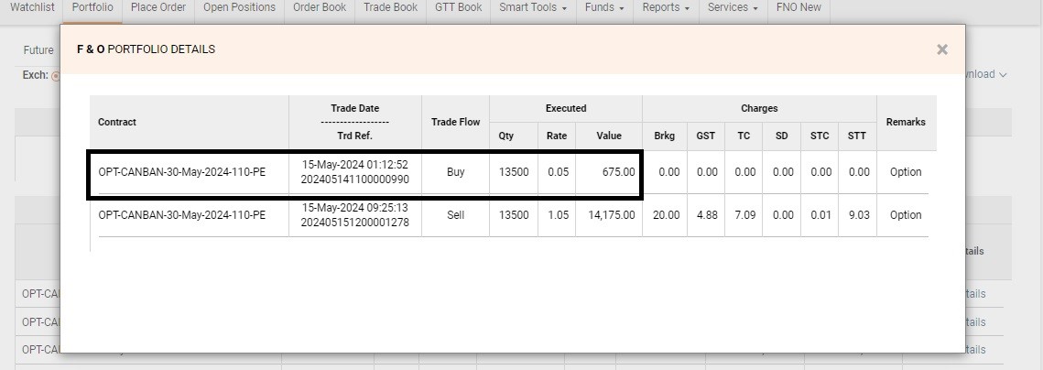Click the Sell row contract OPT-CANBAN-30-May-2024-110-PE
Viewport: 1043px width, 370px height.
point(181,215)
